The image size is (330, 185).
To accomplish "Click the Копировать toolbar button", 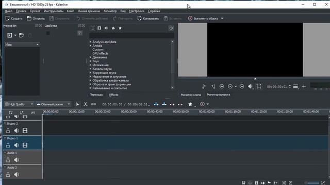I will pos(148,18).
